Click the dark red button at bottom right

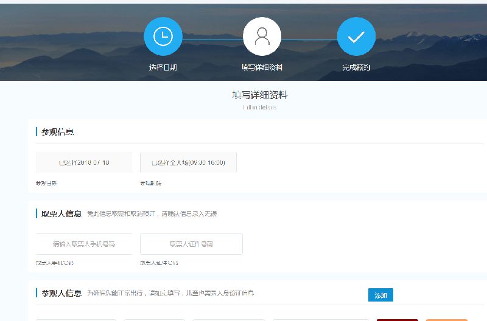[397, 319]
